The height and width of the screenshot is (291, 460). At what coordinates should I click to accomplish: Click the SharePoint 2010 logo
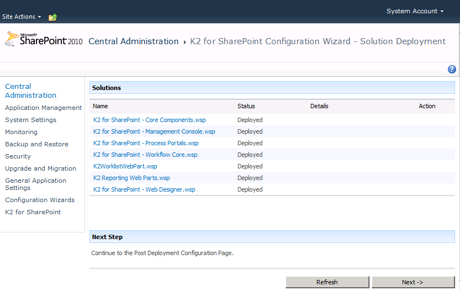pos(44,39)
